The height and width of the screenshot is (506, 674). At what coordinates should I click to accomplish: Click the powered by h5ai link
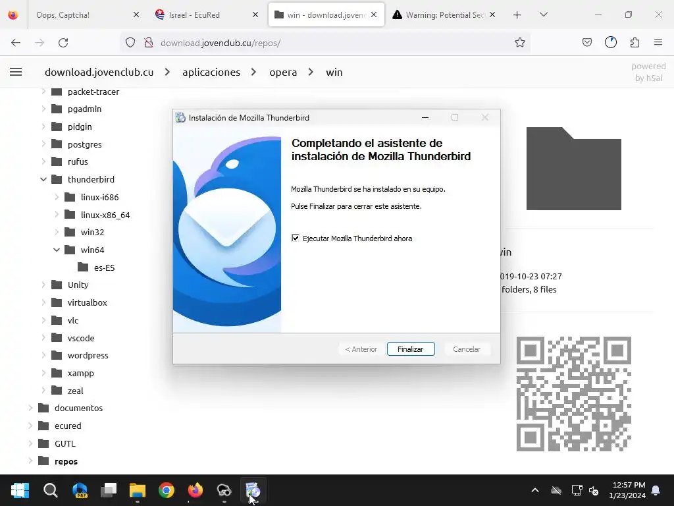[648, 72]
